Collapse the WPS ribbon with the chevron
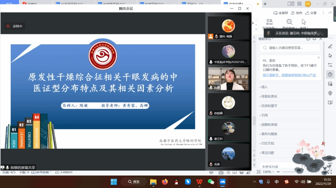336x188 pixels. coord(330,13)
